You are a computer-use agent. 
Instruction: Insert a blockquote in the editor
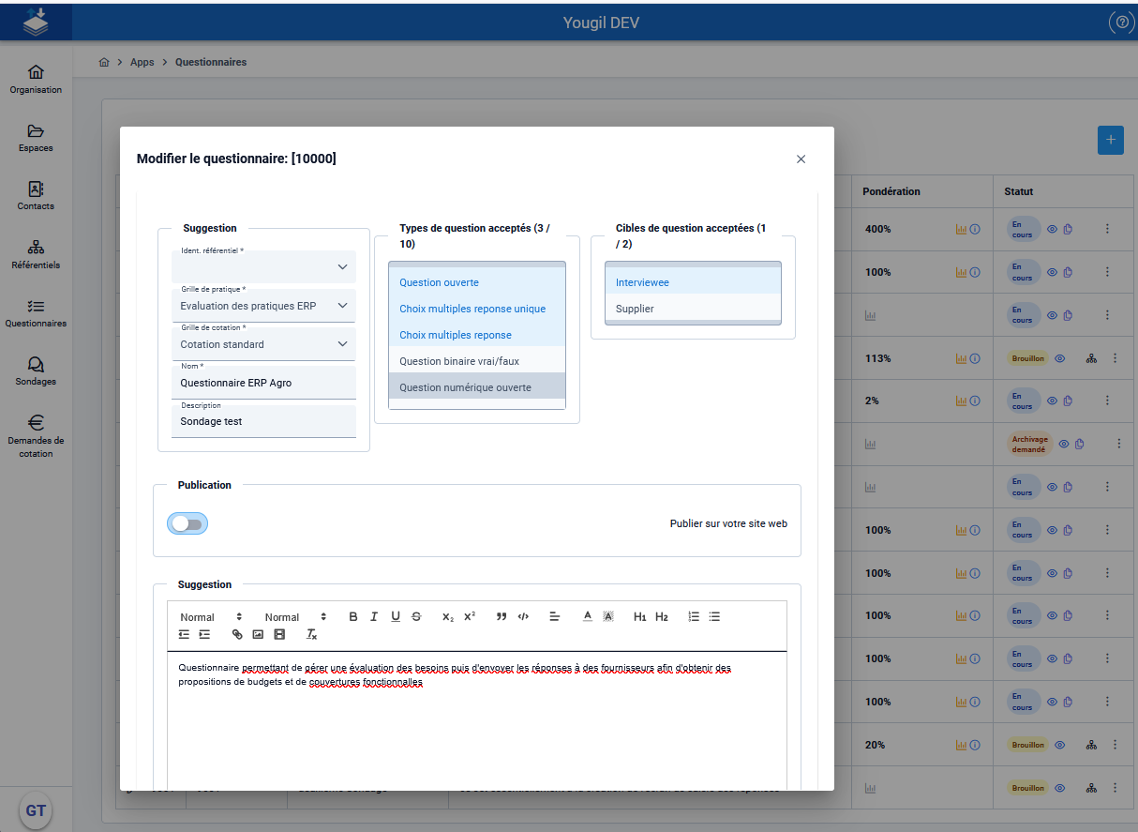click(x=502, y=616)
